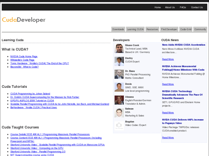Select Dmitry's developer photo

[x=119, y=61]
